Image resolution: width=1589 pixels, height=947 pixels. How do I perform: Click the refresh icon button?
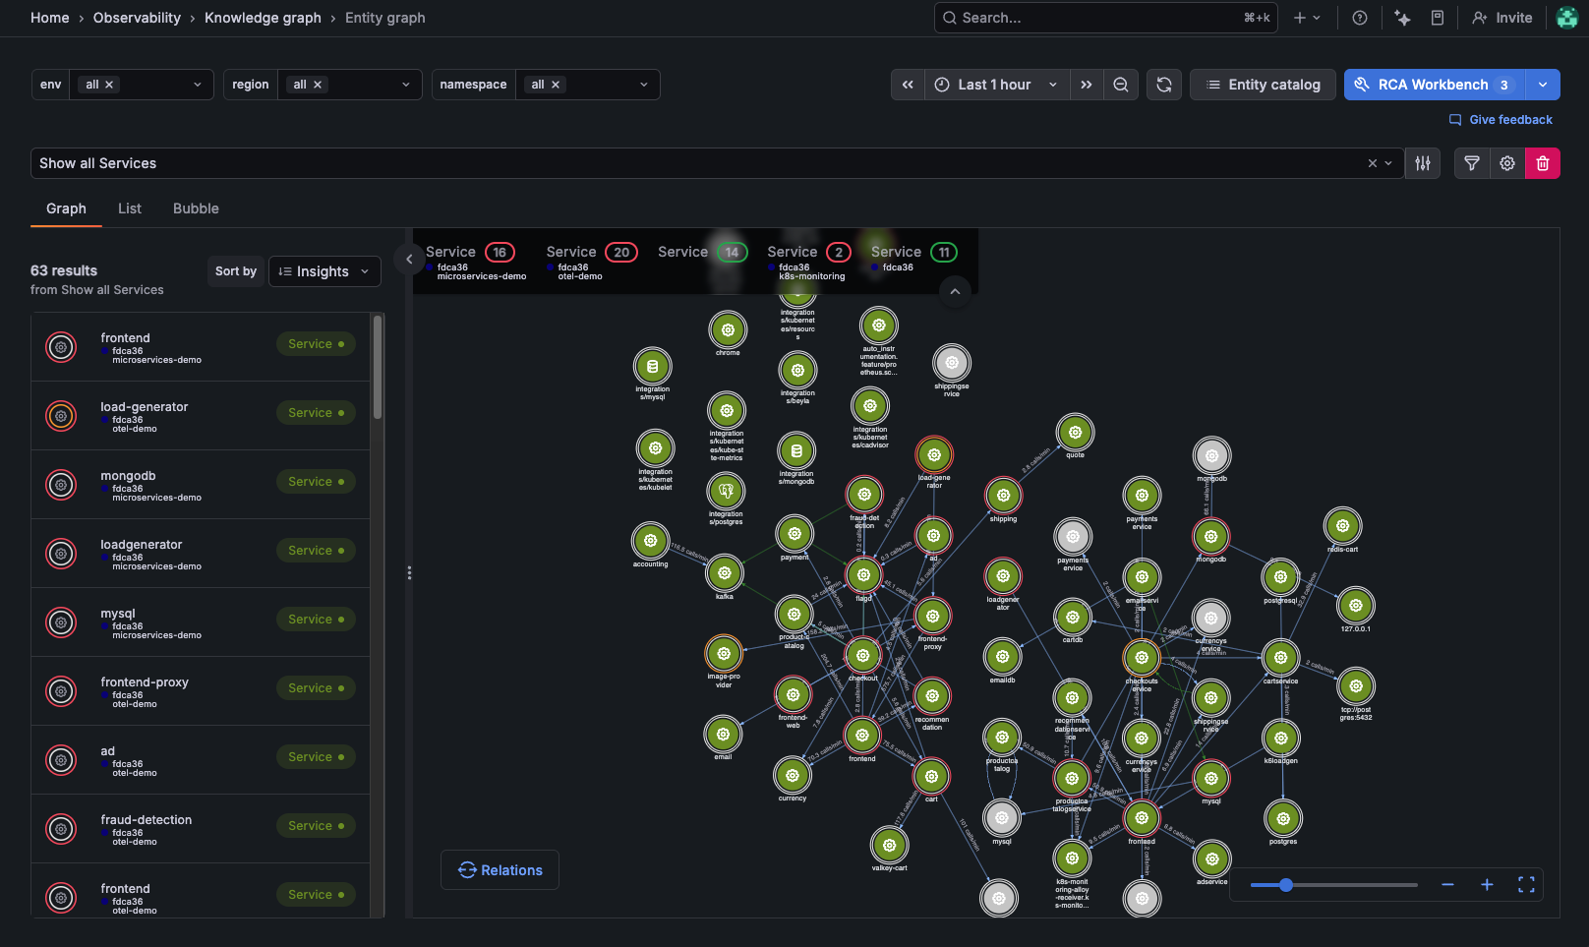point(1164,85)
